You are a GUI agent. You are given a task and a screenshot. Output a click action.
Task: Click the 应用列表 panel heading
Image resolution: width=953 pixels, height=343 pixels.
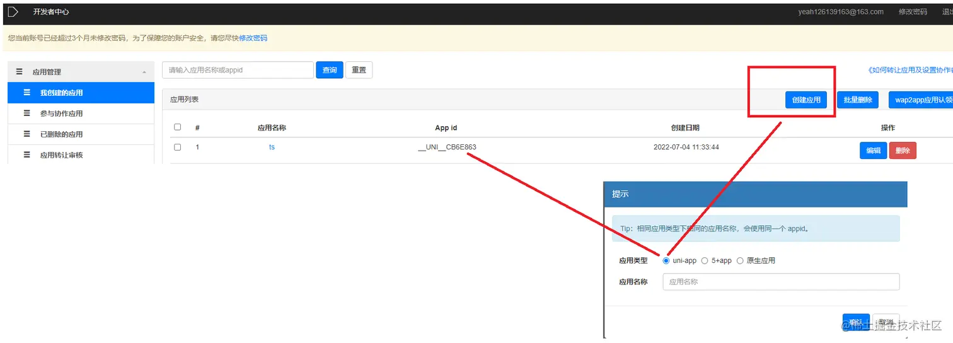point(184,100)
